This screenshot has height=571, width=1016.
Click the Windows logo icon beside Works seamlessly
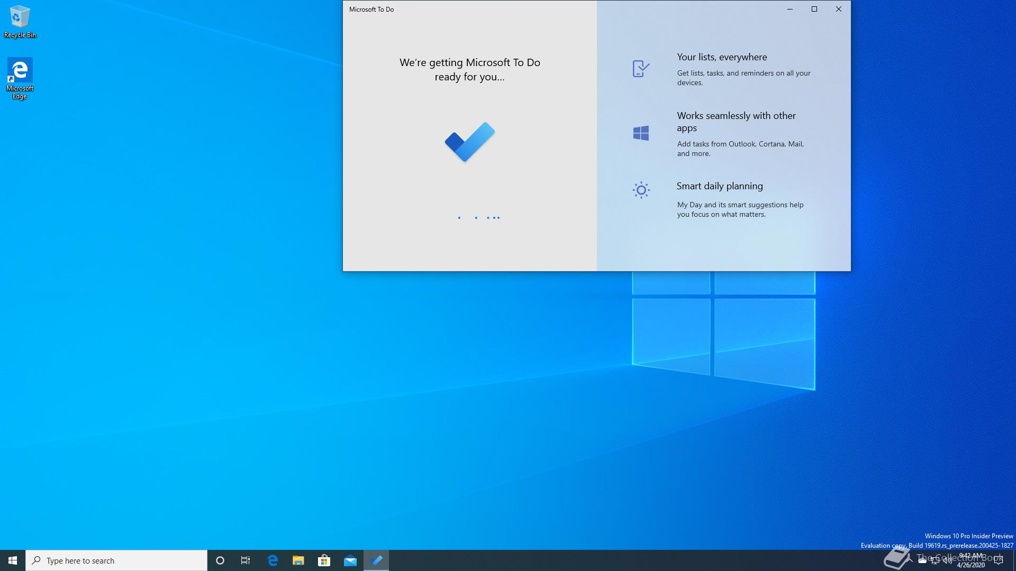[641, 133]
